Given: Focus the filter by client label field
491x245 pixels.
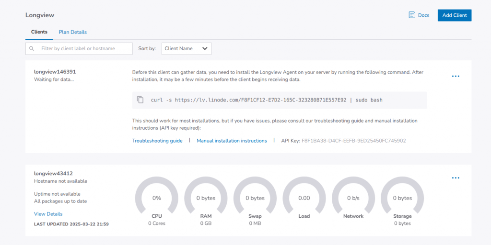Looking at the screenshot, I should [x=84, y=48].
